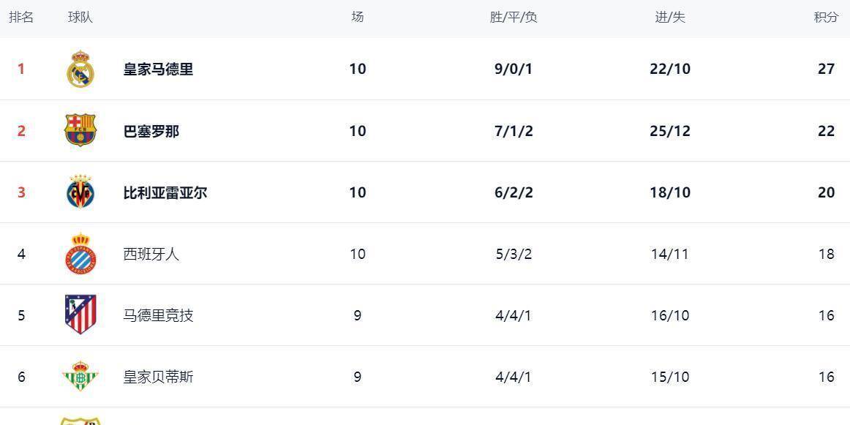Image resolution: width=850 pixels, height=425 pixels.
Task: Select the 比利亚雷亚尔 team name
Action: click(x=165, y=193)
